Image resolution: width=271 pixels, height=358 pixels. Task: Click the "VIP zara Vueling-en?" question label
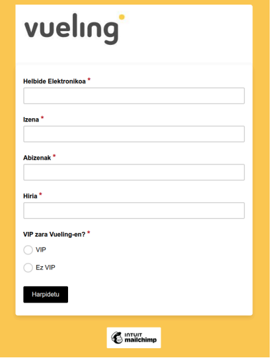tap(54, 234)
